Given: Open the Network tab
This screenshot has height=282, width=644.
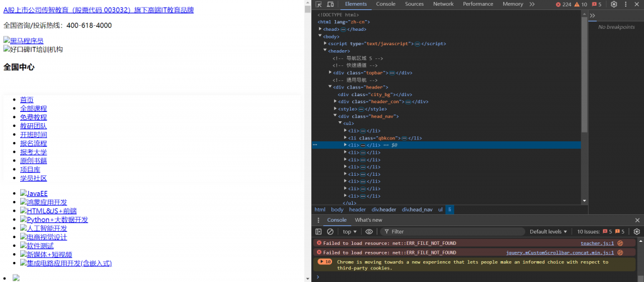Looking at the screenshot, I should point(443,4).
